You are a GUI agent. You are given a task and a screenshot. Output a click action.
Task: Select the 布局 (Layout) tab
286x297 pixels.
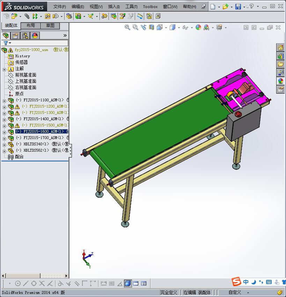click(x=30, y=26)
